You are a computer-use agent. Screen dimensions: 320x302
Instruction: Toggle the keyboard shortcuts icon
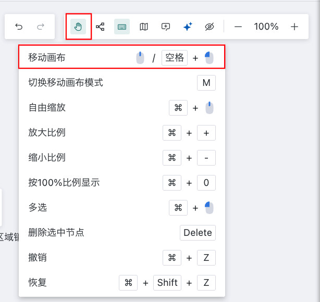coord(122,27)
